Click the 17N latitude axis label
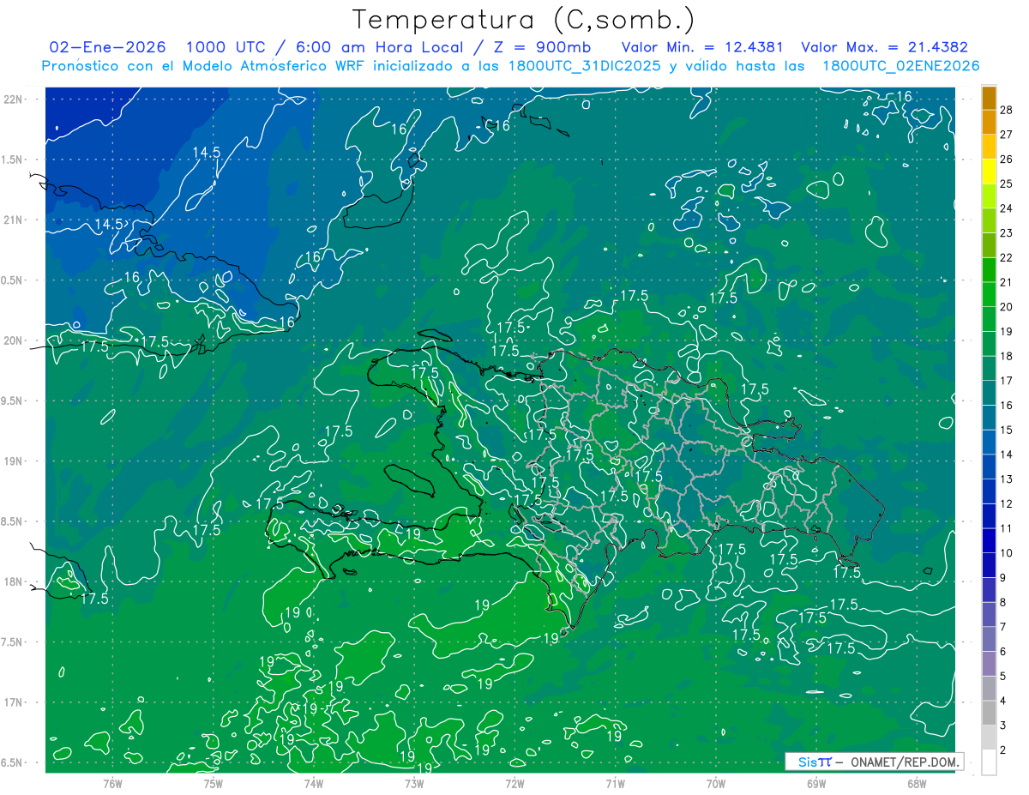Screen dimensions: 1029x795 tap(13, 702)
